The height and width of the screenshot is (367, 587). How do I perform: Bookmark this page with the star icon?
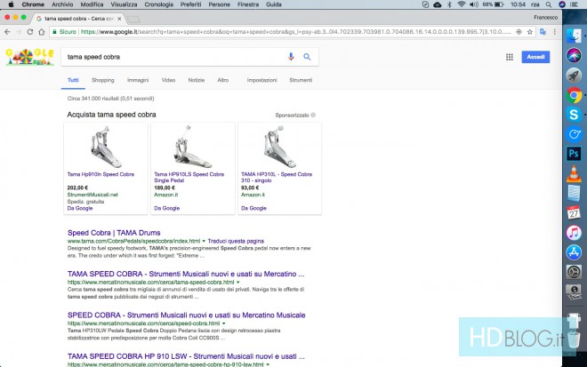pos(530,32)
